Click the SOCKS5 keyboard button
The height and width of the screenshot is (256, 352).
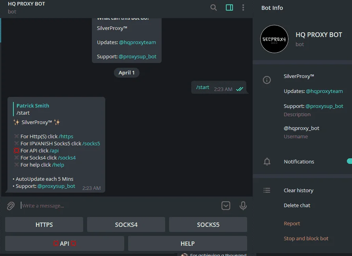pyautogui.click(x=208, y=224)
